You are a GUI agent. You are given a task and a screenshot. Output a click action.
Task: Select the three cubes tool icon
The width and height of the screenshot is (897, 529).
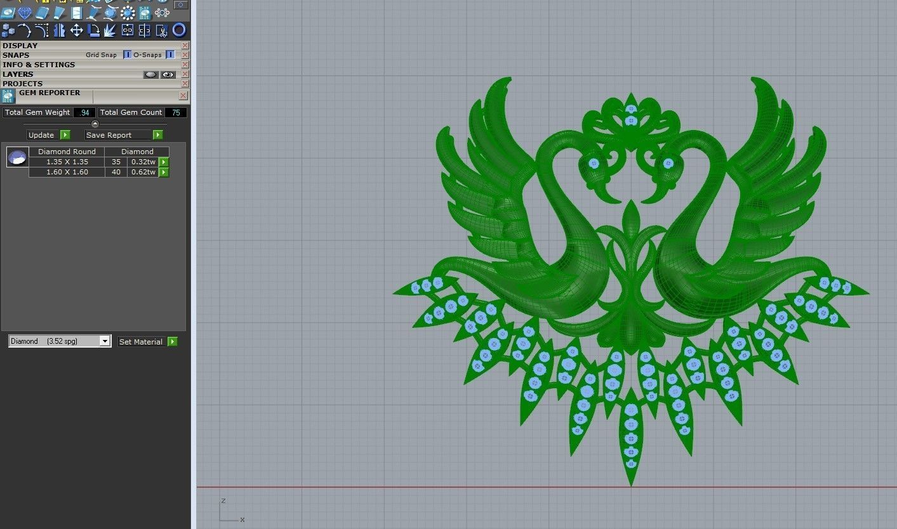[8, 30]
